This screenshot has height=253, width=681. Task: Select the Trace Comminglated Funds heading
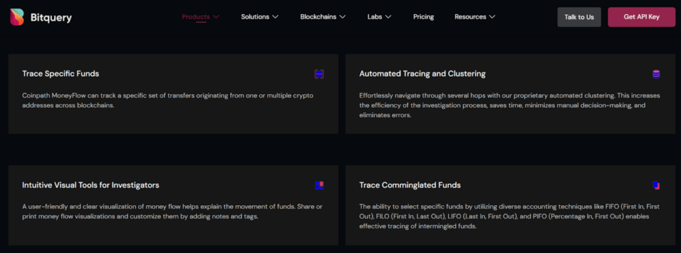pyautogui.click(x=410, y=185)
